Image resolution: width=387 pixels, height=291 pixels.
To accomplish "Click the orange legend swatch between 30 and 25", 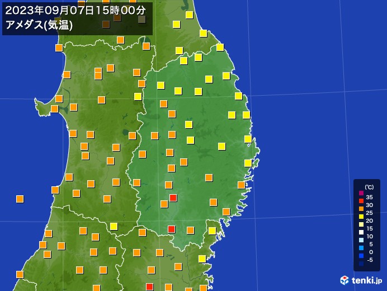I will 361,209.
